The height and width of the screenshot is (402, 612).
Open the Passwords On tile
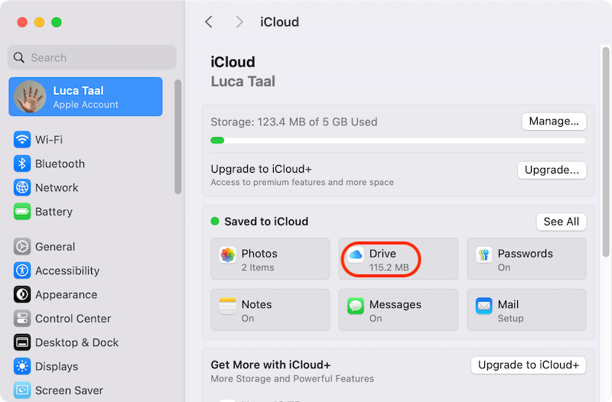(x=526, y=259)
